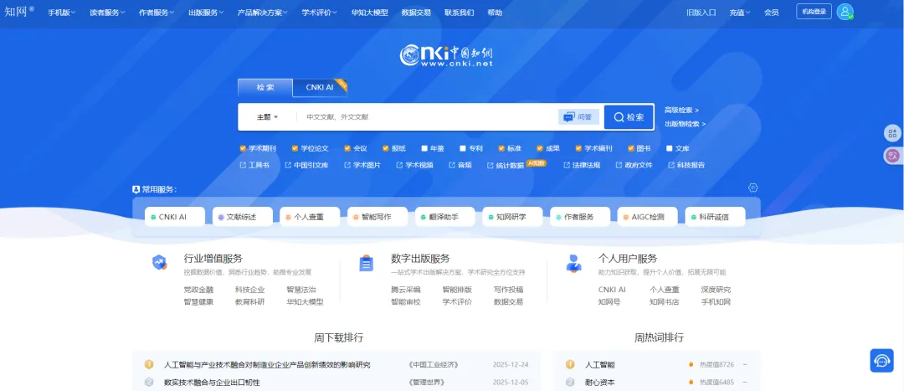
Task: Open 华知大模型 in top navigation
Action: coord(370,12)
